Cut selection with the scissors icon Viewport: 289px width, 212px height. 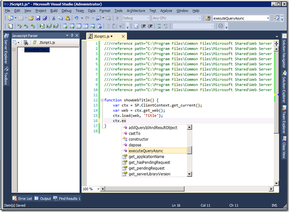53,18
